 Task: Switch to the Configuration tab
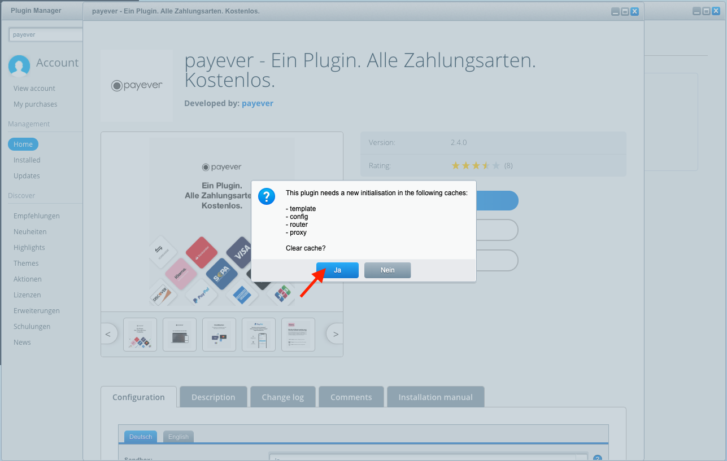(138, 397)
